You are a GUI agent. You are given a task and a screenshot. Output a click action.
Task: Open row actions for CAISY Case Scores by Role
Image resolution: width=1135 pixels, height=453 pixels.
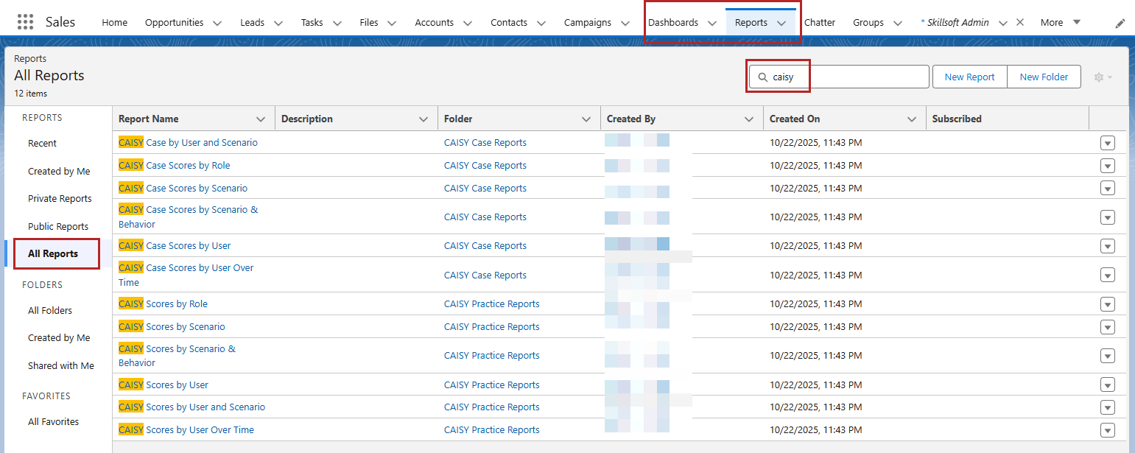click(x=1107, y=166)
